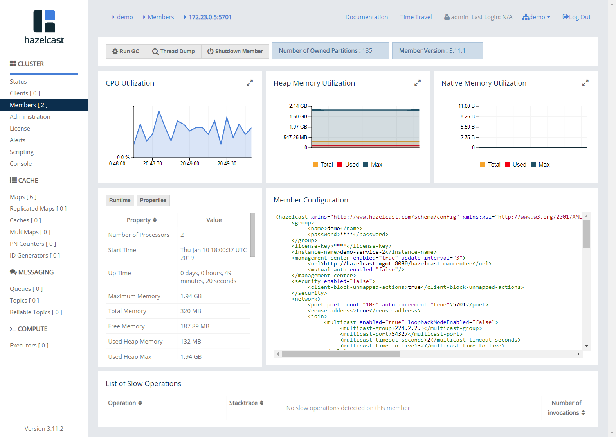Open Alerts page
616x437 pixels.
click(18, 140)
